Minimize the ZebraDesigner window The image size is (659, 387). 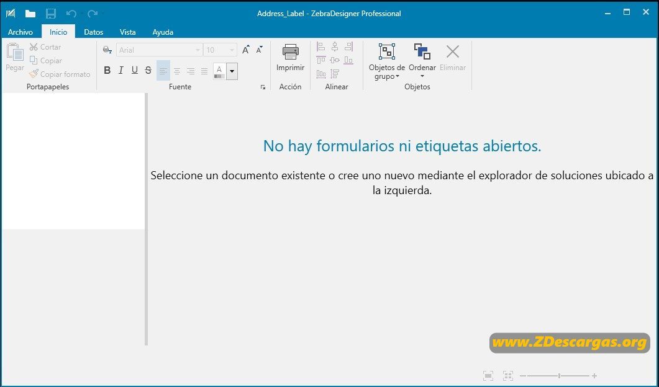coord(607,14)
